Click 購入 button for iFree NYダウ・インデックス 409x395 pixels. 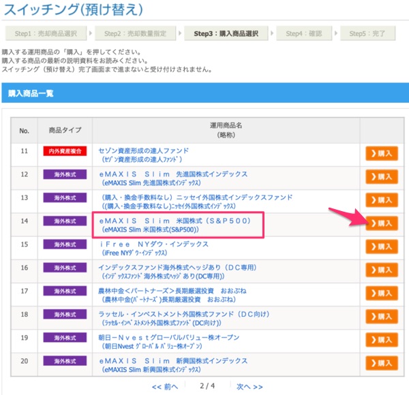(x=382, y=247)
